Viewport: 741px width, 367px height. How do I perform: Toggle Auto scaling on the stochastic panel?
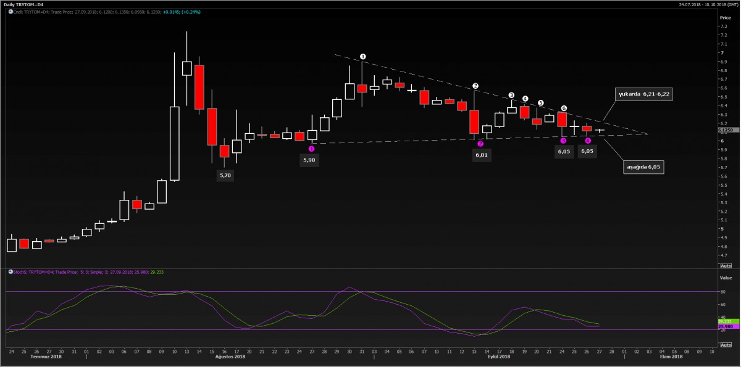click(x=726, y=345)
